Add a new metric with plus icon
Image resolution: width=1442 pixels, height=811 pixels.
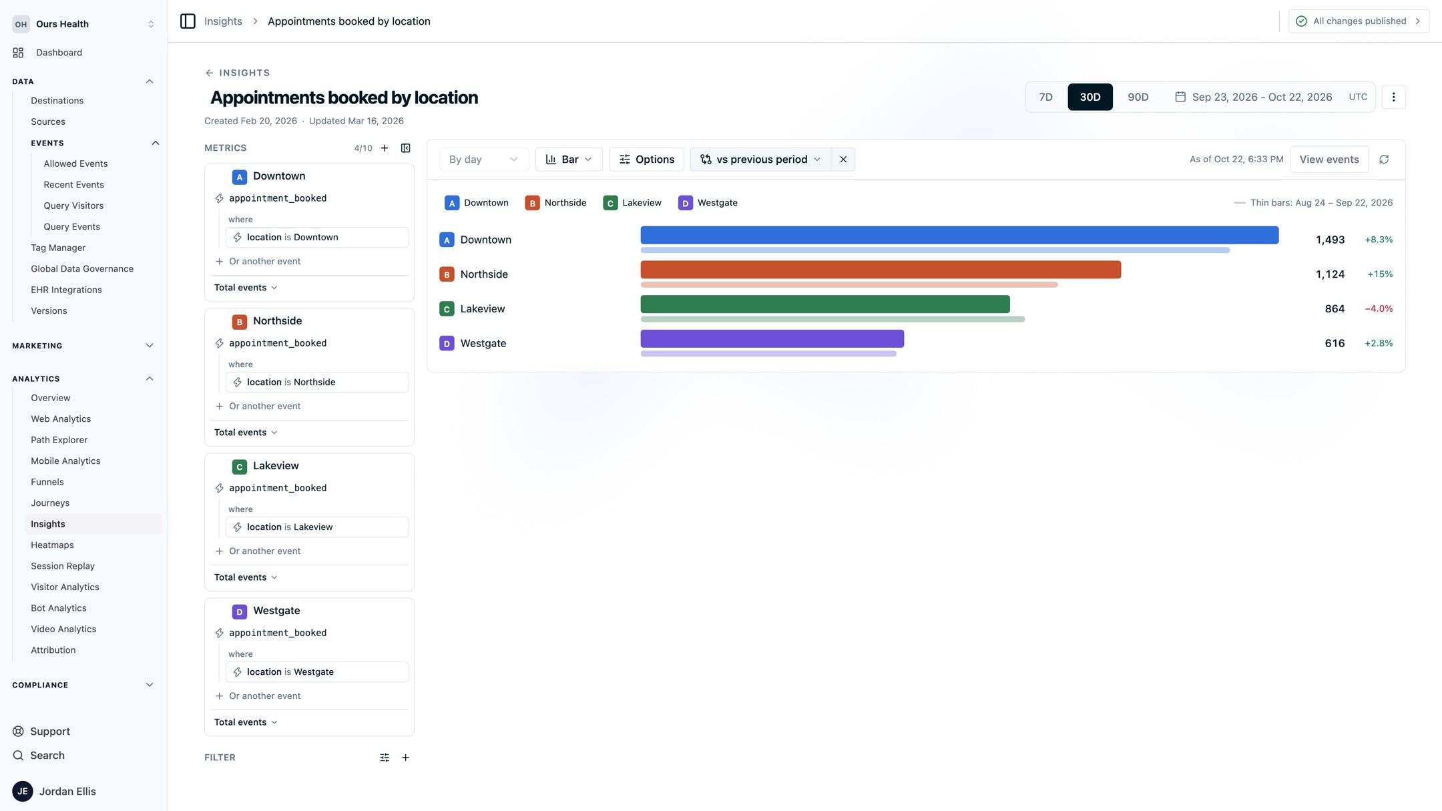click(x=385, y=148)
